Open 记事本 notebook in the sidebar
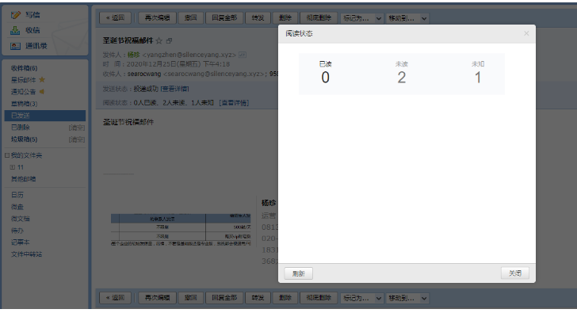577x313 pixels. click(x=21, y=242)
